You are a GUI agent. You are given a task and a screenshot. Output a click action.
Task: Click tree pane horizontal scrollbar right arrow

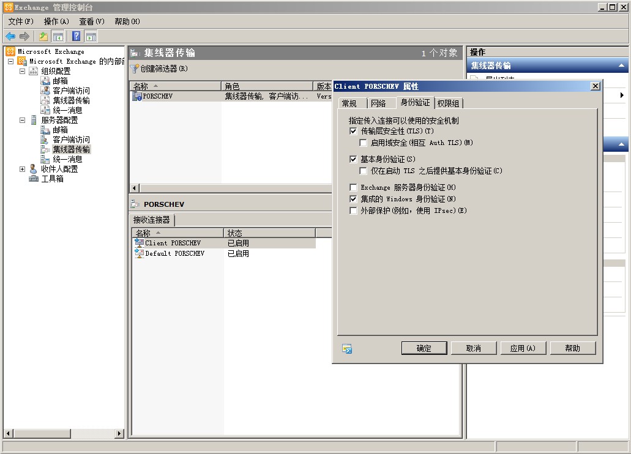pyautogui.click(x=119, y=433)
